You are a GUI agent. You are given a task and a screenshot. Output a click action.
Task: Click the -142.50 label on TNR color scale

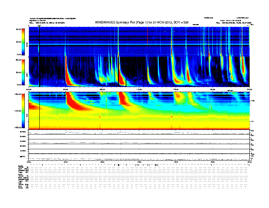point(18,111)
